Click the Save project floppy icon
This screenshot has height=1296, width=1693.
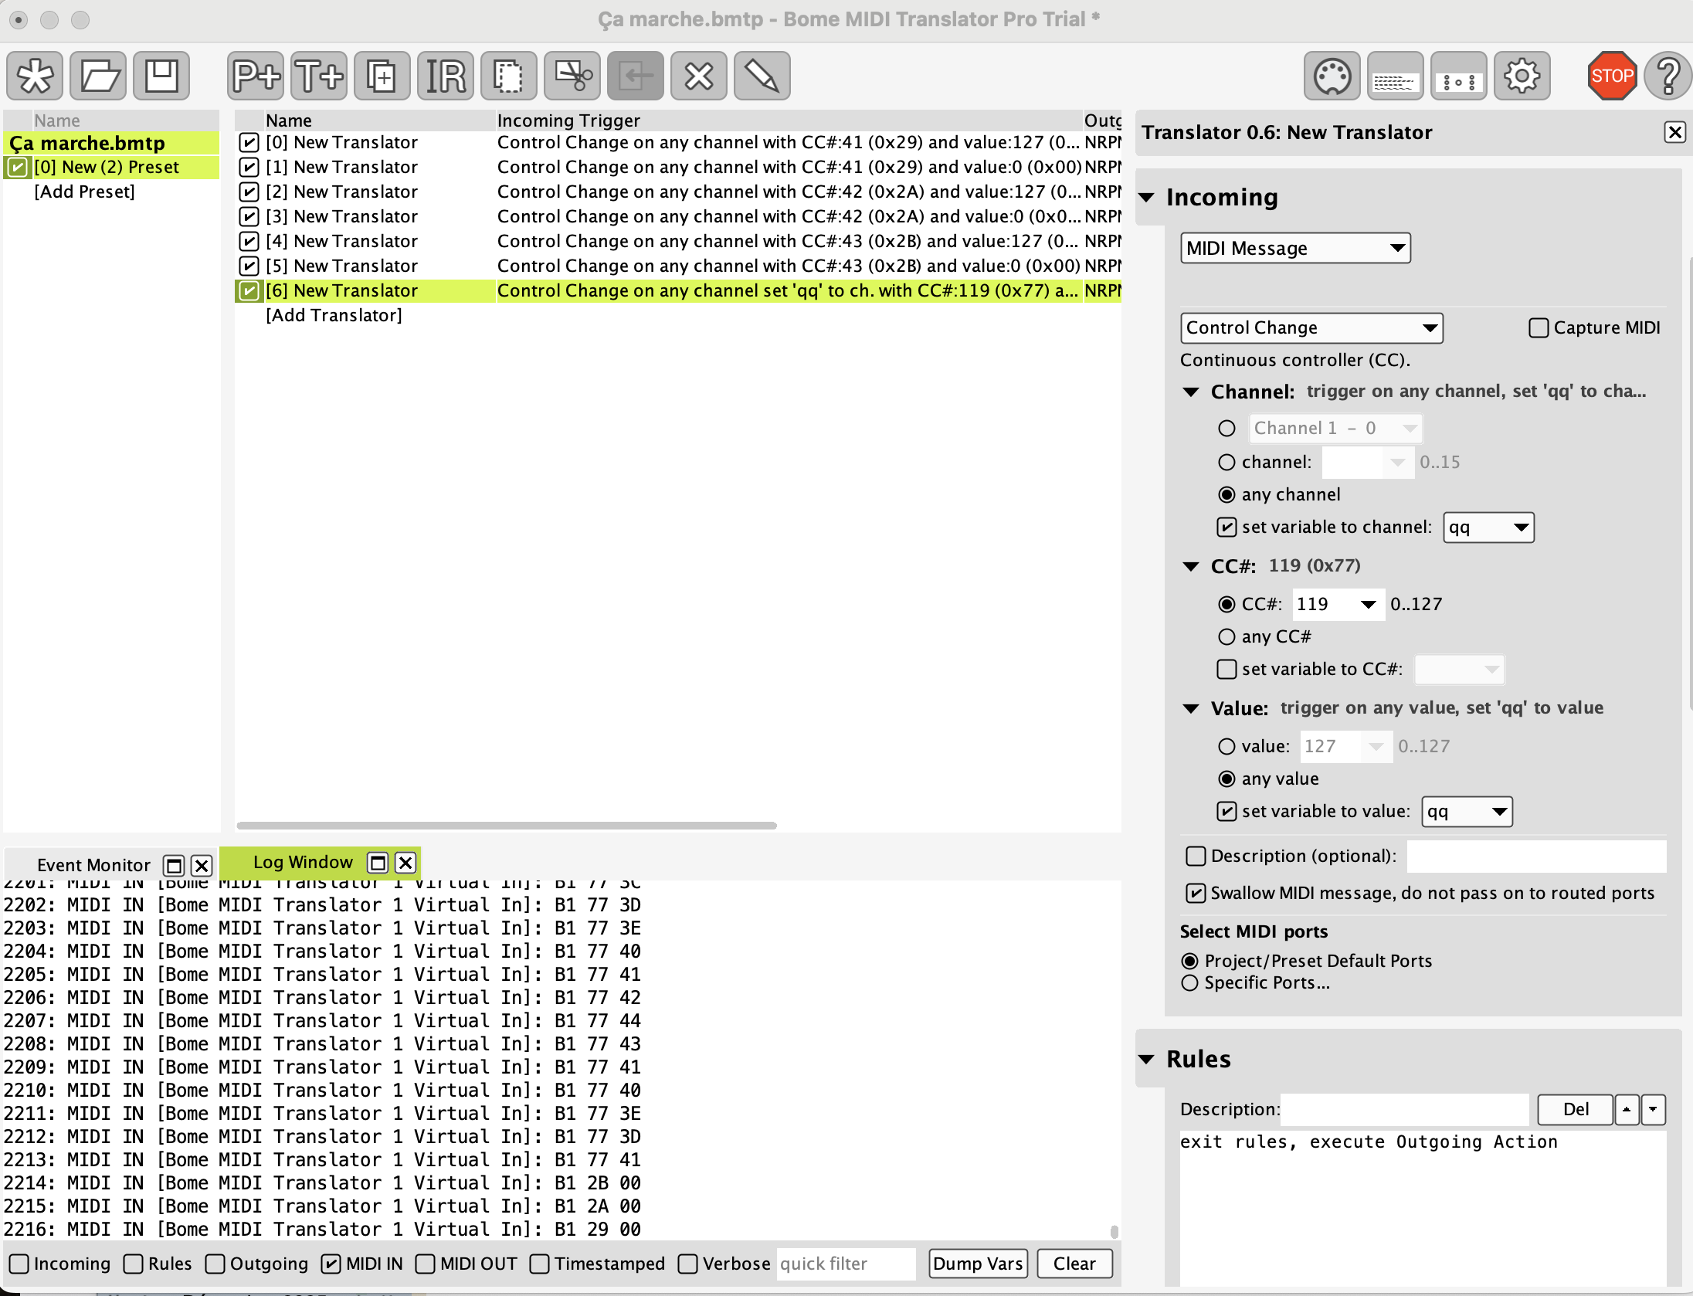161,76
